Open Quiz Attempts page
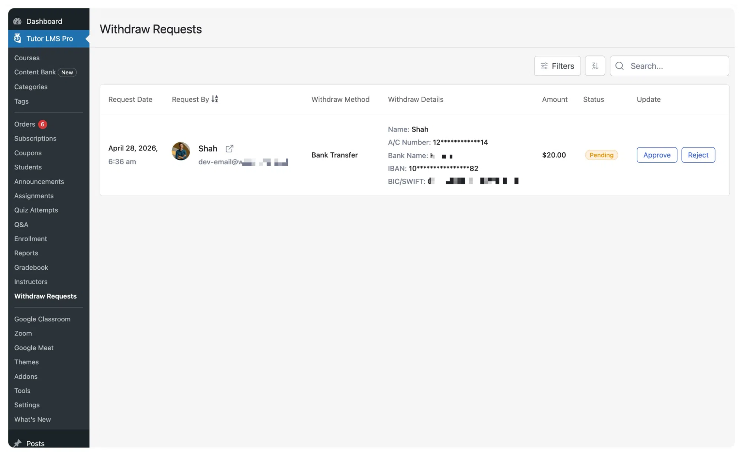The image size is (743, 456). [36, 210]
